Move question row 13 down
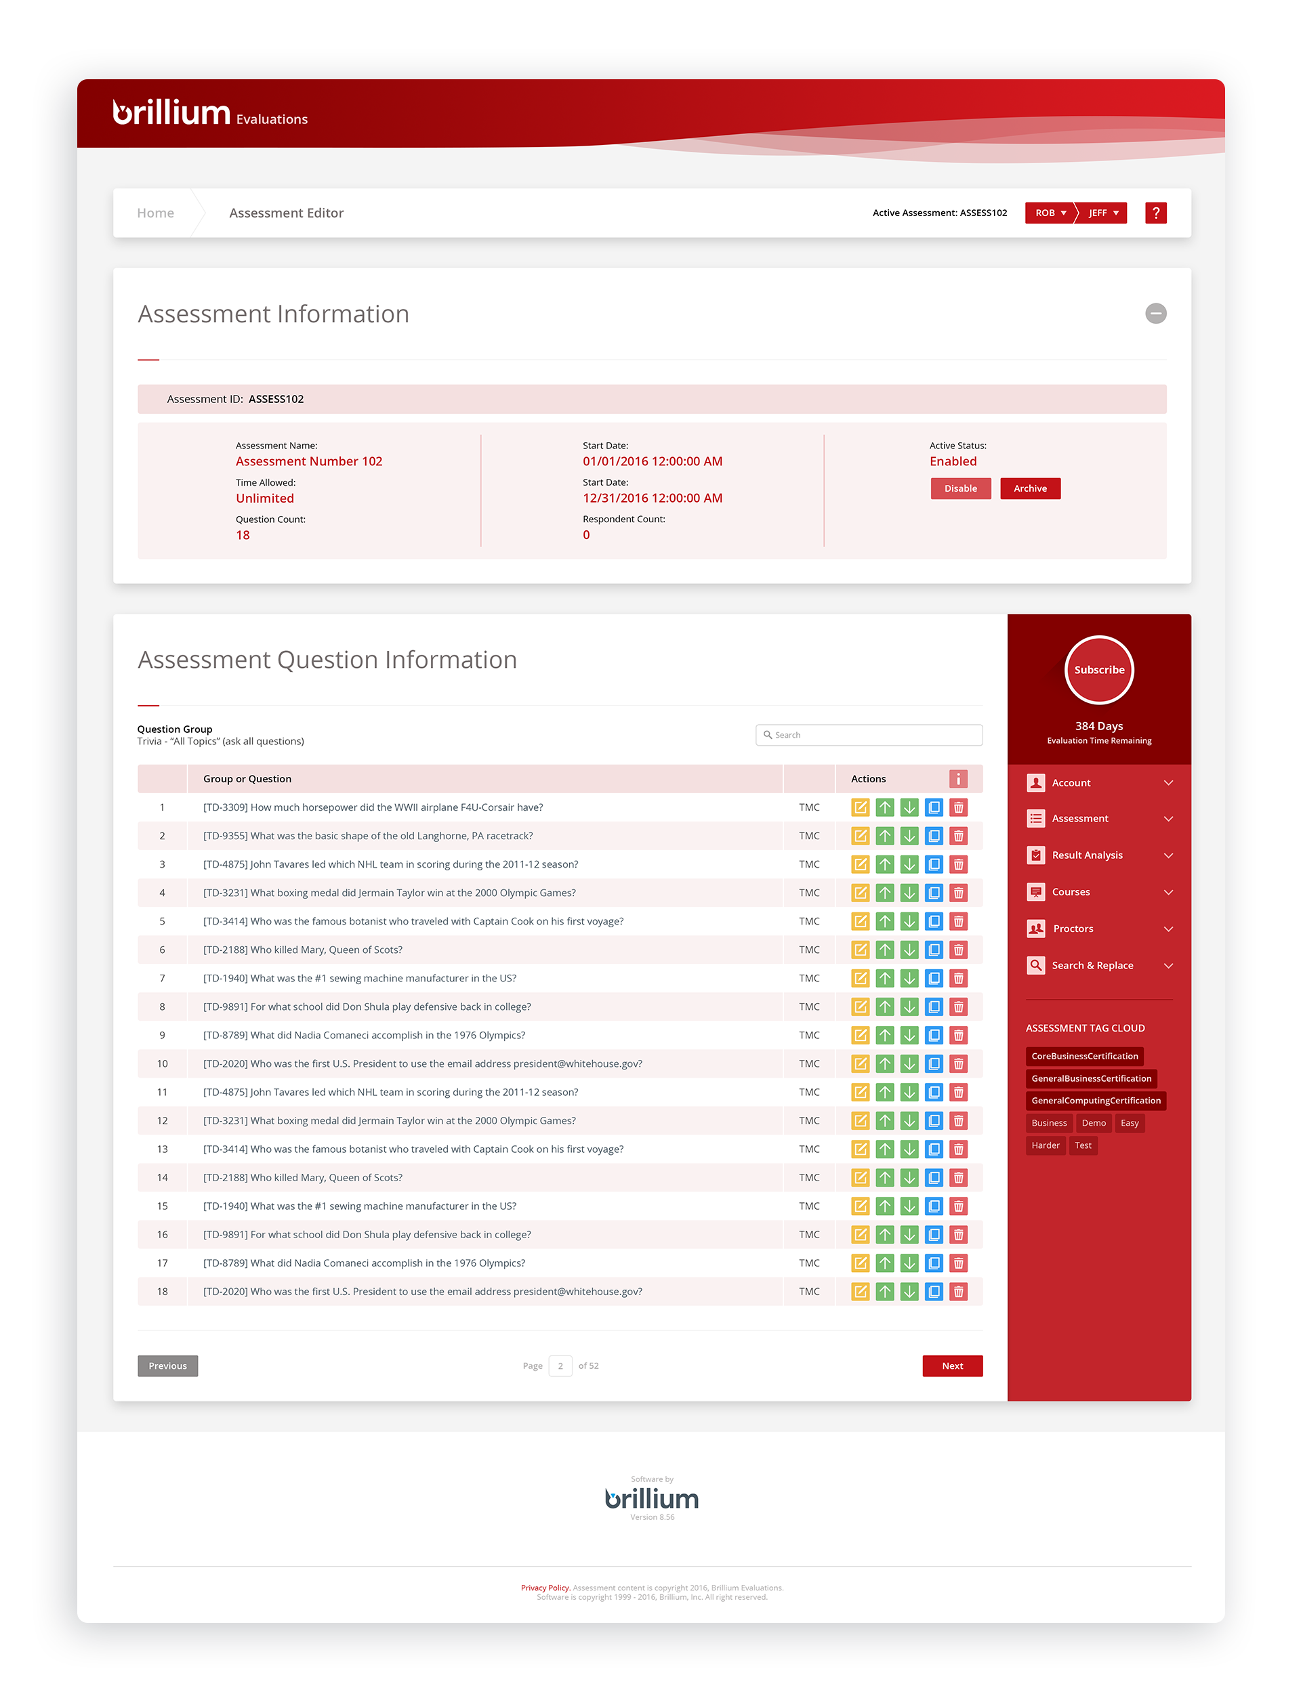This screenshot has width=1301, height=1696. click(909, 1149)
